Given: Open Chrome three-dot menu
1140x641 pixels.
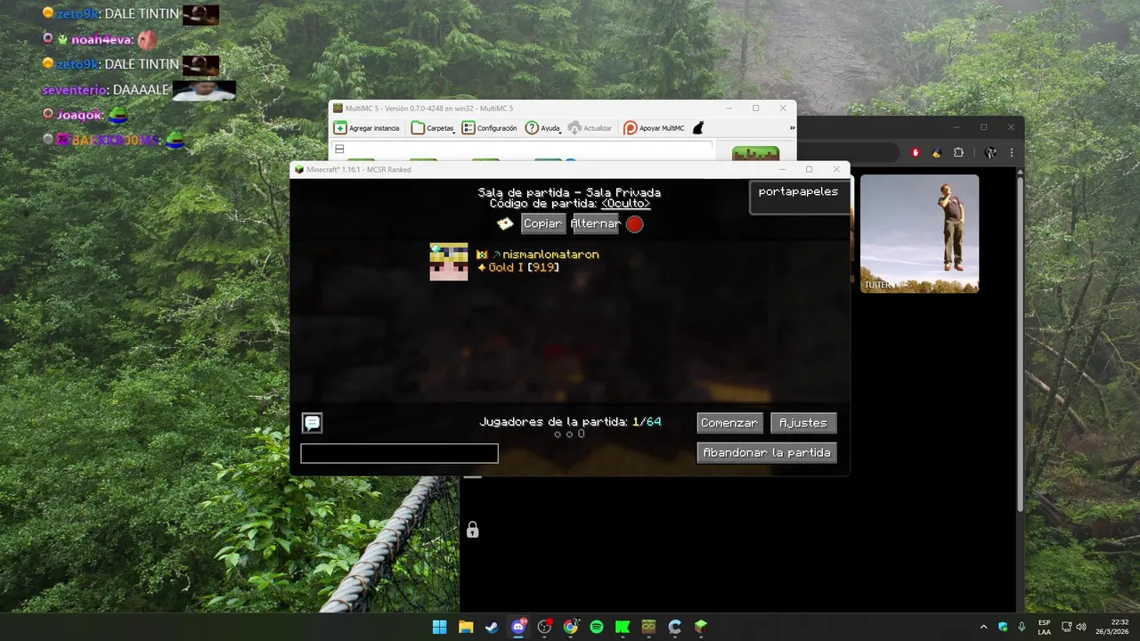Looking at the screenshot, I should pos(1012,152).
